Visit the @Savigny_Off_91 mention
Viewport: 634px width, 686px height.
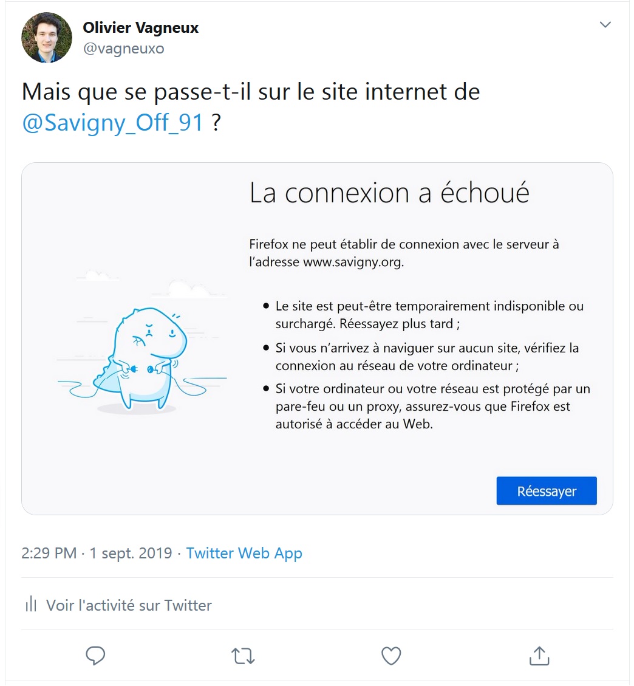point(112,123)
